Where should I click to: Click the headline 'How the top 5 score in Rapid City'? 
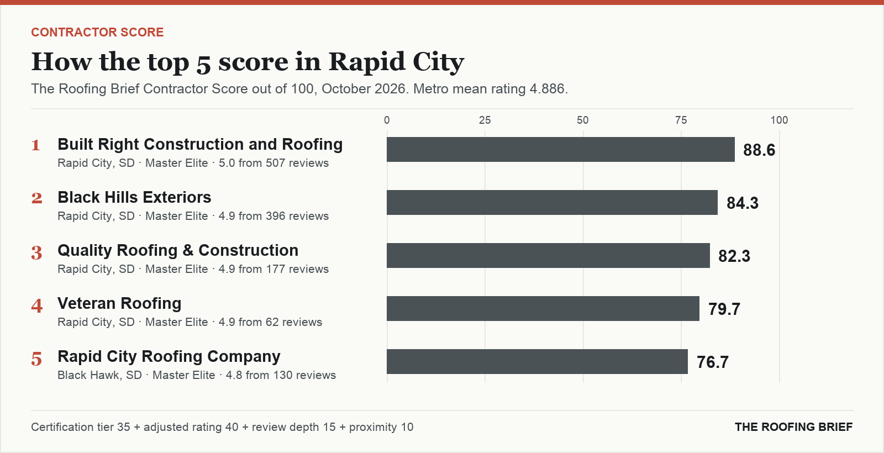pyautogui.click(x=248, y=61)
